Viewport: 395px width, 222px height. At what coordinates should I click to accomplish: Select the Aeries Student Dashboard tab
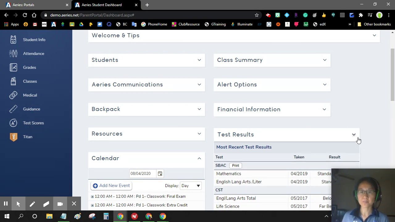[106, 5]
